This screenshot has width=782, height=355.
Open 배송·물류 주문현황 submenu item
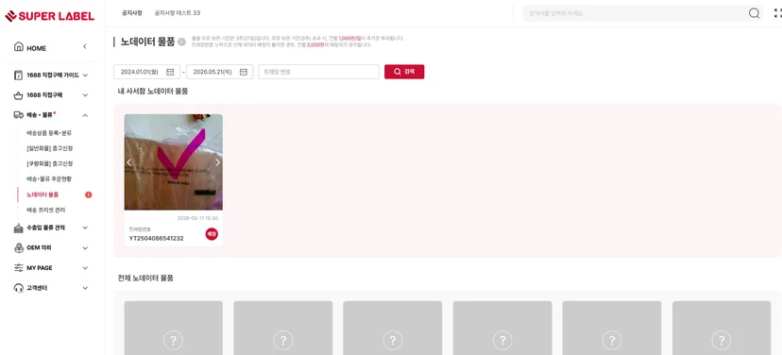coord(49,179)
